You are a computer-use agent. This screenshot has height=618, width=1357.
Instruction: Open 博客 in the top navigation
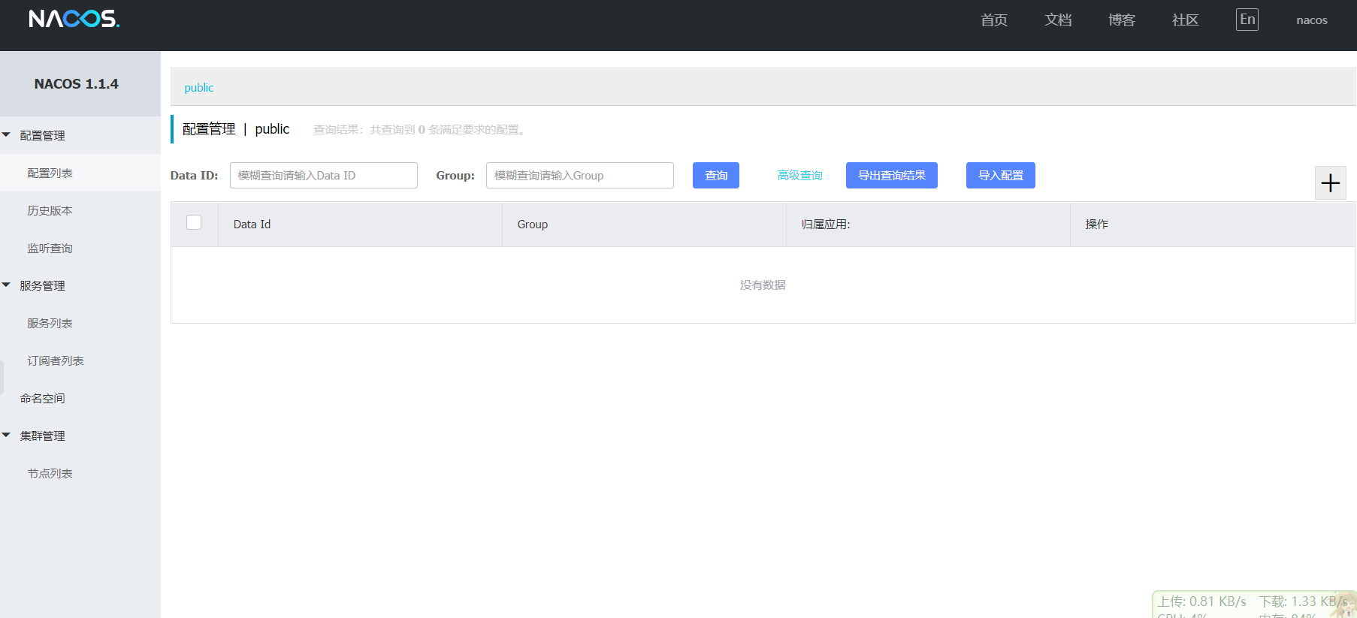[1122, 20]
